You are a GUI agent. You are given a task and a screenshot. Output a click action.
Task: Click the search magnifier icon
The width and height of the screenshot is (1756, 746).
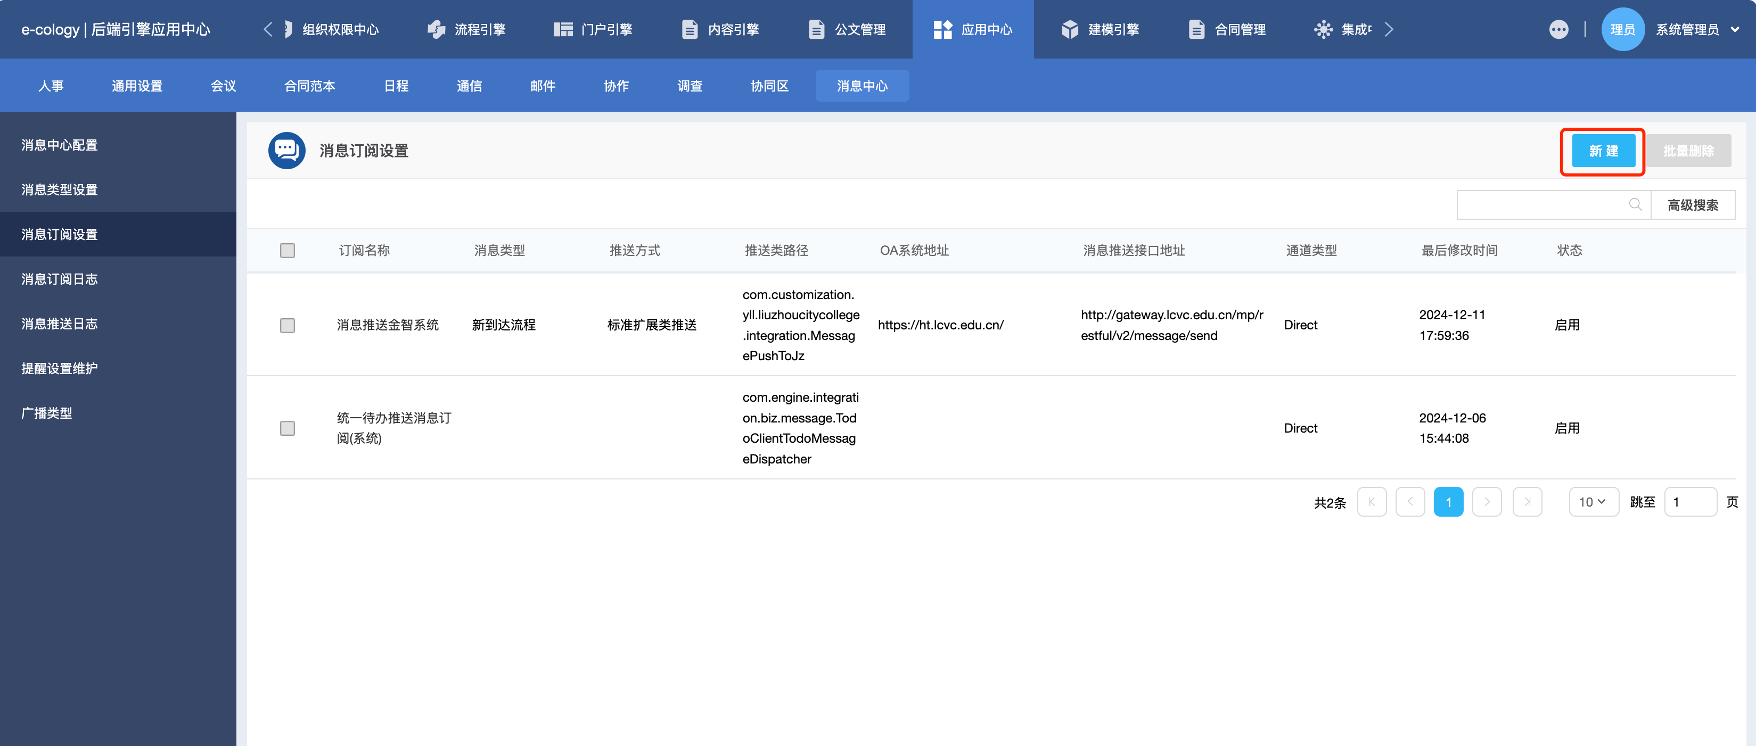pyautogui.click(x=1635, y=205)
